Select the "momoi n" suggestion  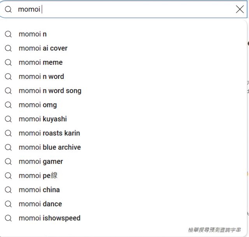[x=123, y=34]
